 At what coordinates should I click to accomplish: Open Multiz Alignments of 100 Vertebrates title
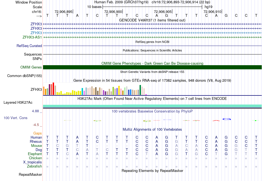(152, 130)
